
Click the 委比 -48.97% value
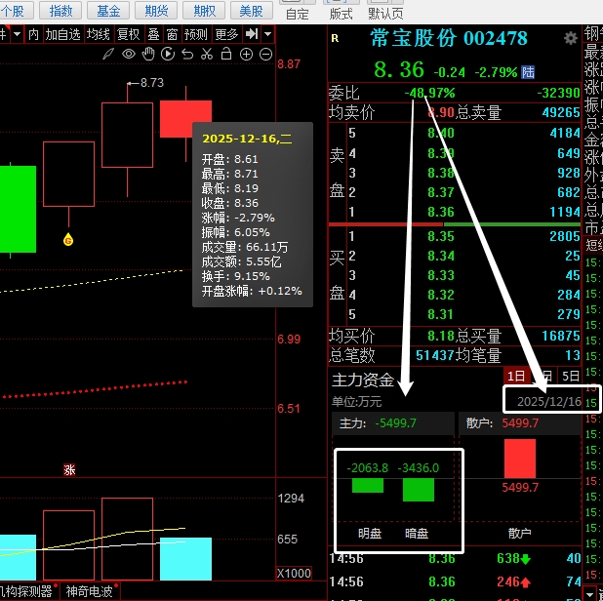pos(429,93)
